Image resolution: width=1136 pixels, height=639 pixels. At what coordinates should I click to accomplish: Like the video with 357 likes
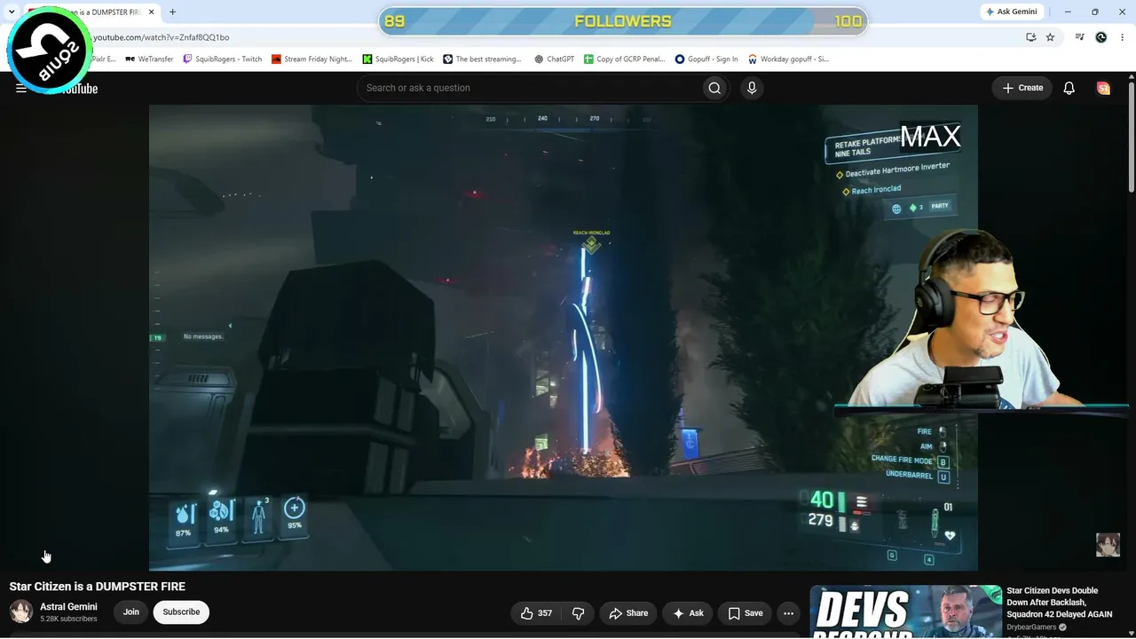pos(536,613)
